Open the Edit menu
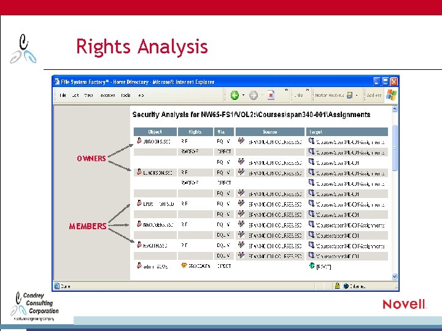The width and height of the screenshot is (442, 331). click(76, 96)
